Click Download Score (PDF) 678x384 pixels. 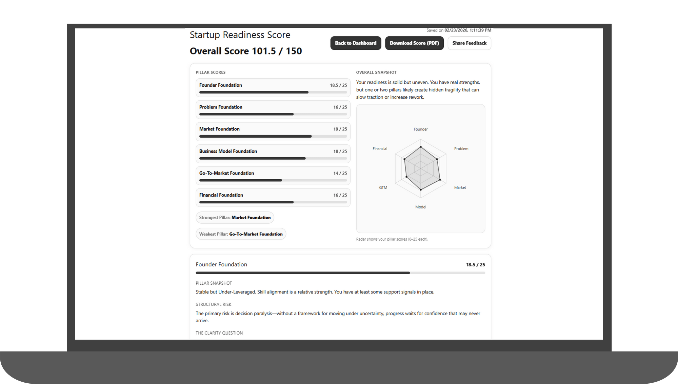[x=414, y=43]
